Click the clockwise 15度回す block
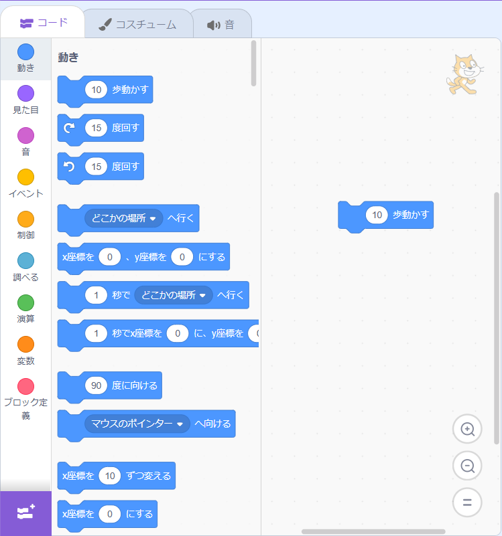This screenshot has height=536, width=502. (101, 128)
